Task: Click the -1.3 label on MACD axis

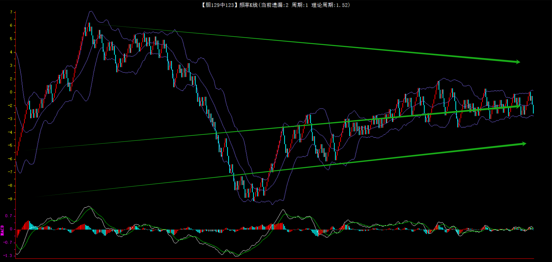Action: [8, 256]
